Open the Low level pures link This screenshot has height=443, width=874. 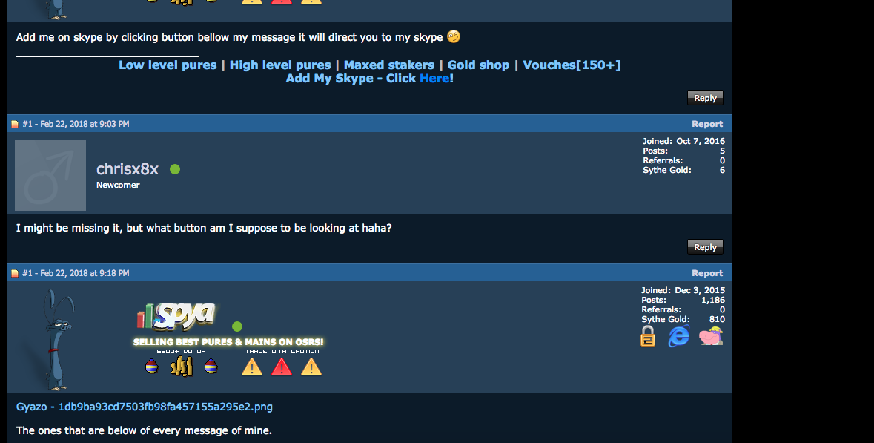(x=168, y=65)
